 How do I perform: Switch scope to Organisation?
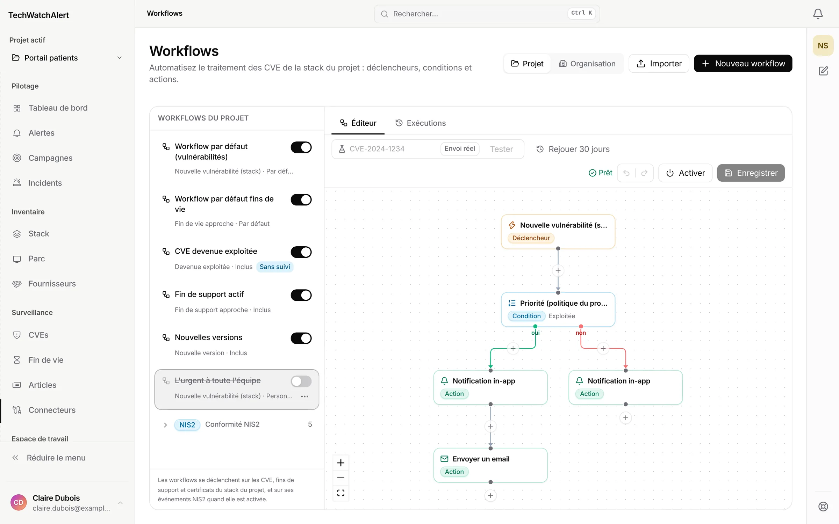587,64
